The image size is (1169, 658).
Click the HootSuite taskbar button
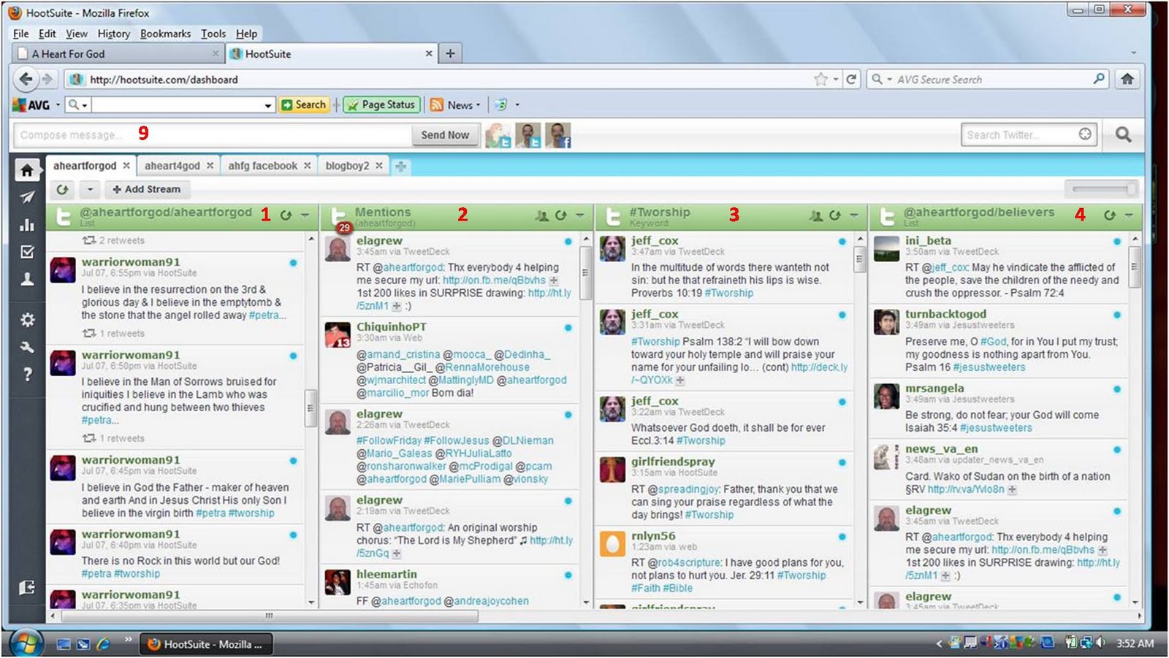(205, 644)
